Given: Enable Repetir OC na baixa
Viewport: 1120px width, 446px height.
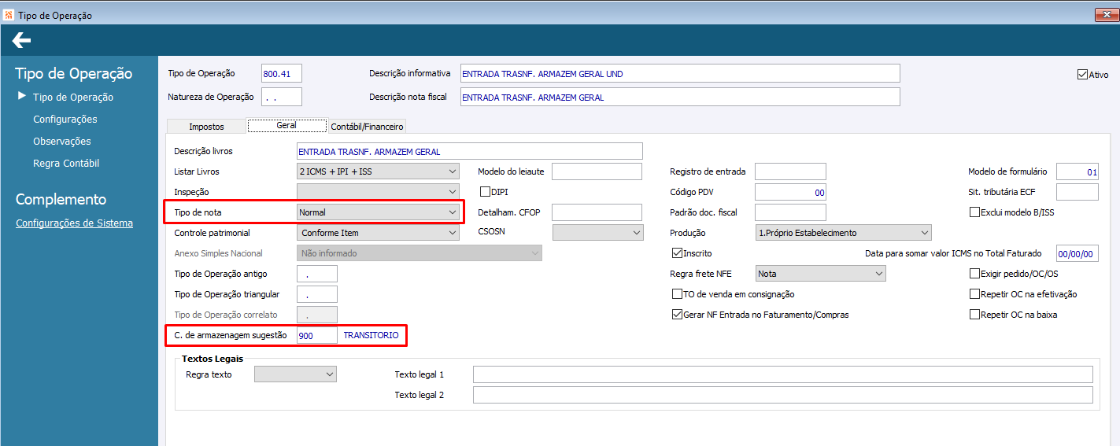Looking at the screenshot, I should [x=974, y=315].
